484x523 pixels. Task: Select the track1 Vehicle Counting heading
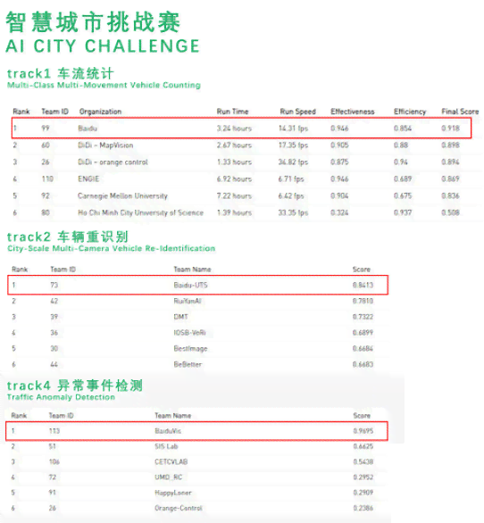pos(104,79)
